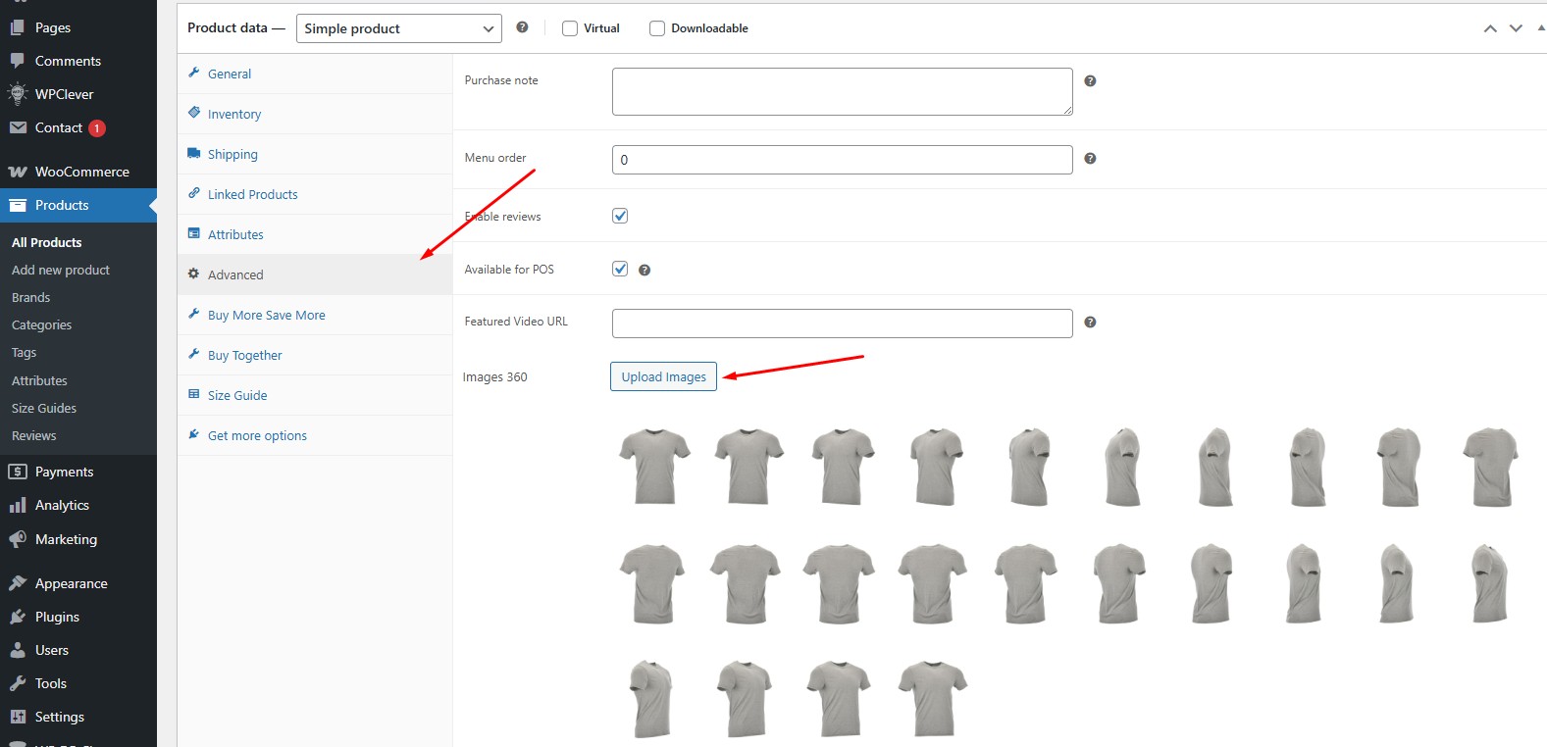
Task: Toggle the Downloadable checkbox
Action: coord(657,28)
